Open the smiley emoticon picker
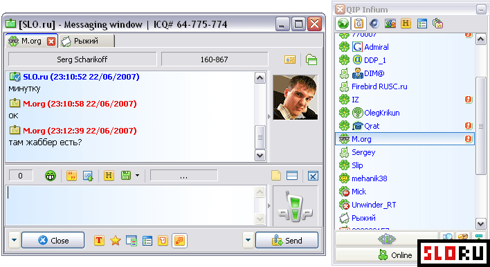This screenshot has width=490, height=267. coord(51,176)
